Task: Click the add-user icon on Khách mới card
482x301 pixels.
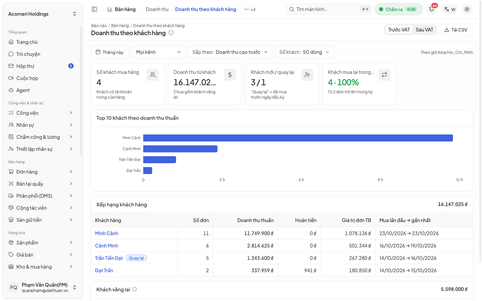Action: 307,75
